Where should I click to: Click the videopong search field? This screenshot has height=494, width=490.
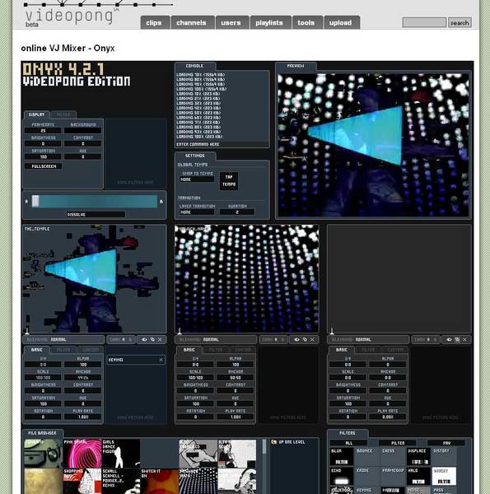coord(424,23)
